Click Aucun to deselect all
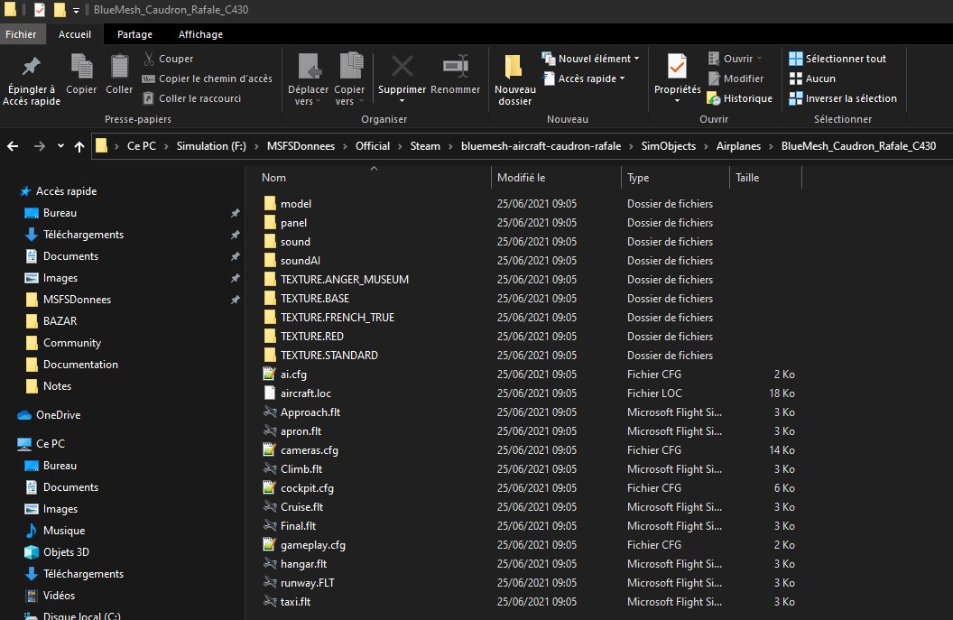 pos(812,79)
